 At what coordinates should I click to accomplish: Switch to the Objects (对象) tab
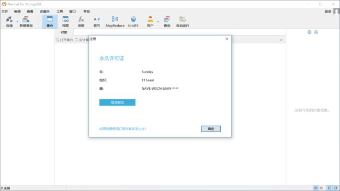[64, 32]
